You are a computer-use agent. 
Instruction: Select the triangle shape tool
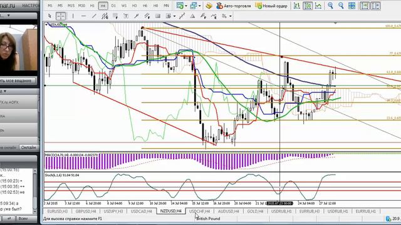(x=192, y=16)
